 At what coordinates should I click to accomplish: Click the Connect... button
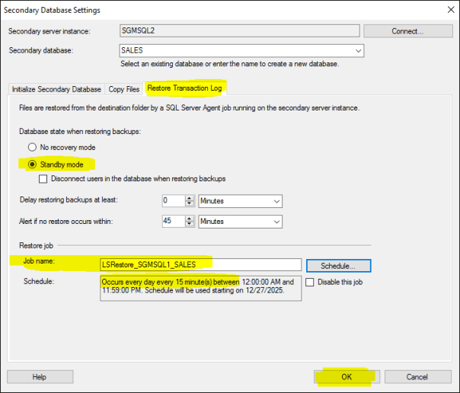tap(402, 31)
